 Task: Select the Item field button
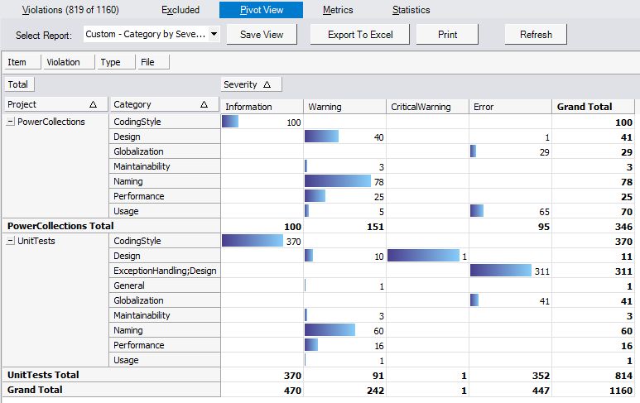pyautogui.click(x=22, y=62)
